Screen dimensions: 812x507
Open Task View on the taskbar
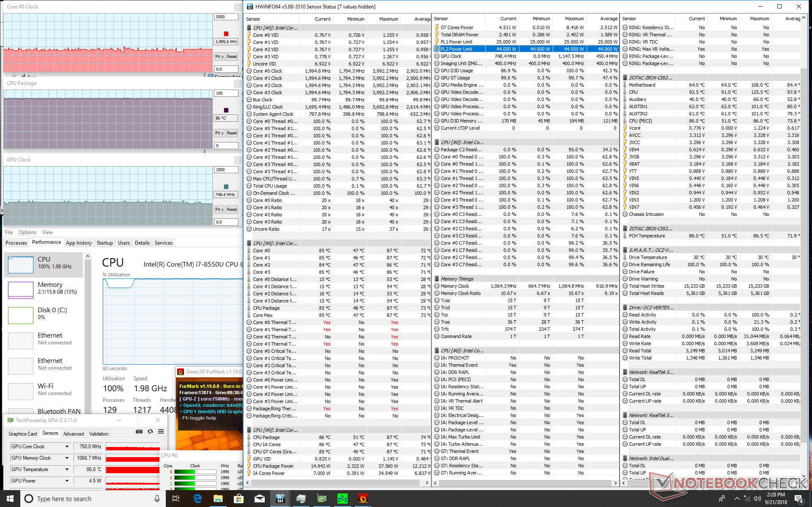(x=176, y=499)
